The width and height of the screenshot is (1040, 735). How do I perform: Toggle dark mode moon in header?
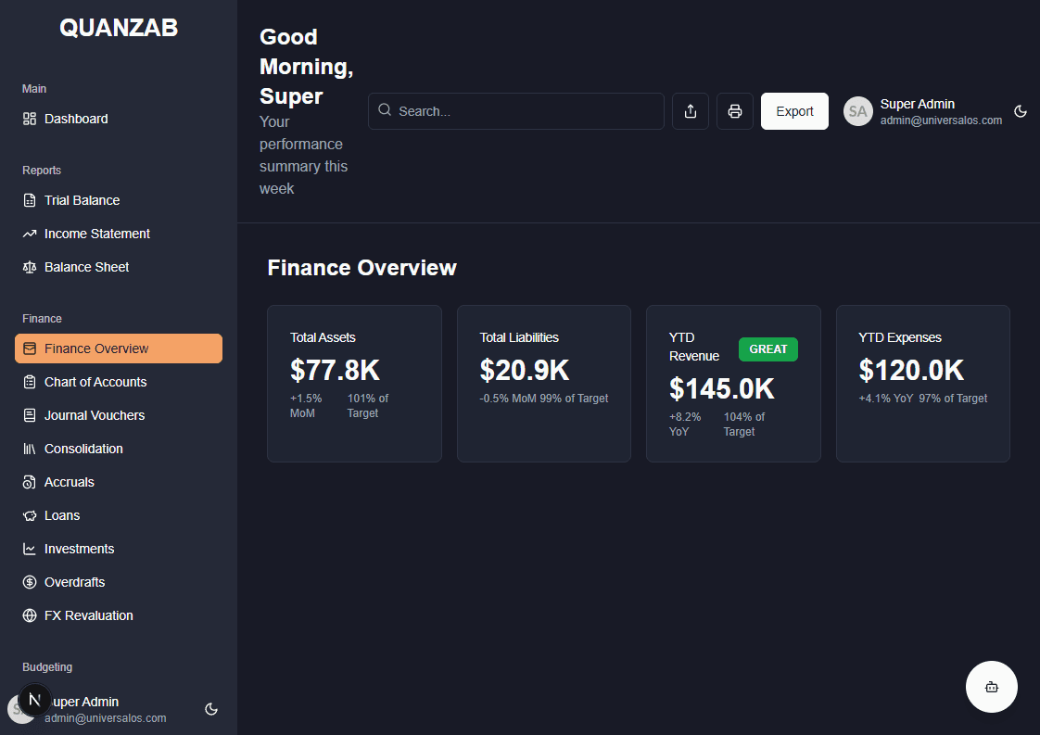pos(1021,111)
